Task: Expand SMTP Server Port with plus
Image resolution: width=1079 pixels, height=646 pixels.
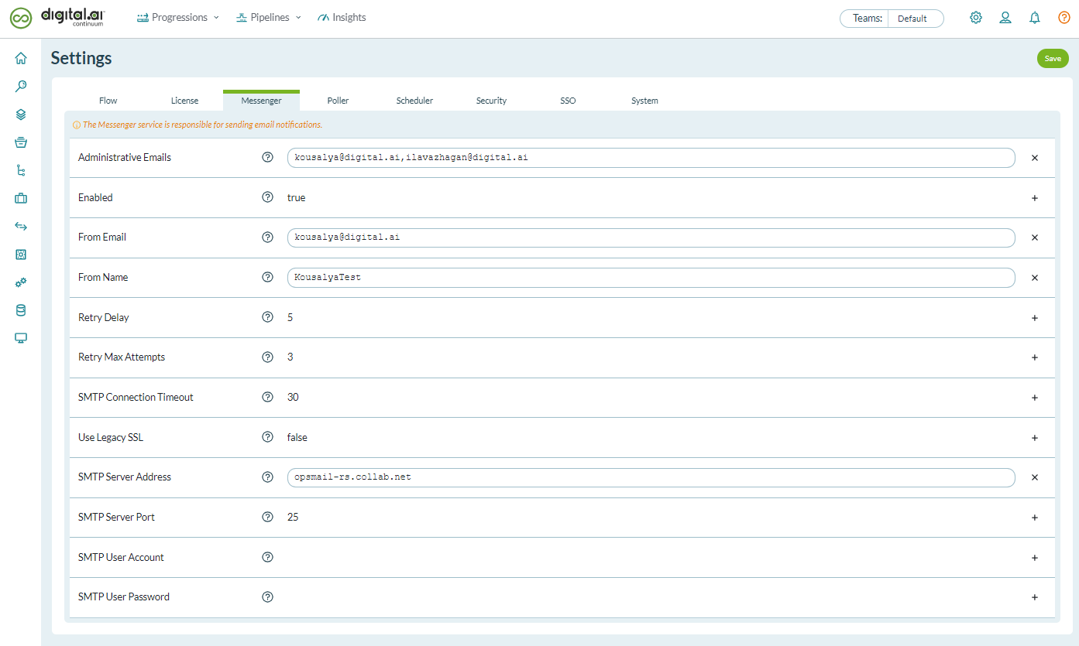Action: (1035, 518)
